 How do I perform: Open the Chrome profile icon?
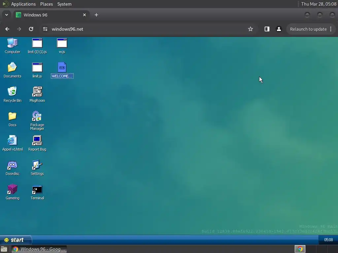279,29
